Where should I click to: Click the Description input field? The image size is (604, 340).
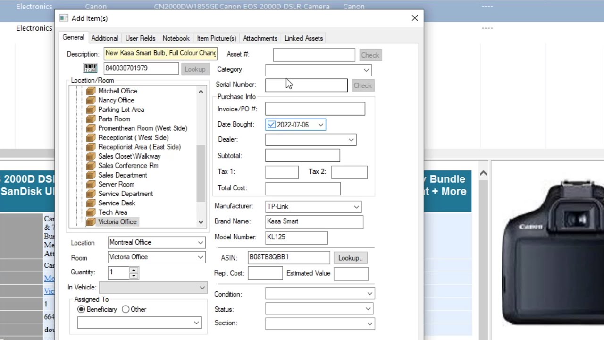160,53
